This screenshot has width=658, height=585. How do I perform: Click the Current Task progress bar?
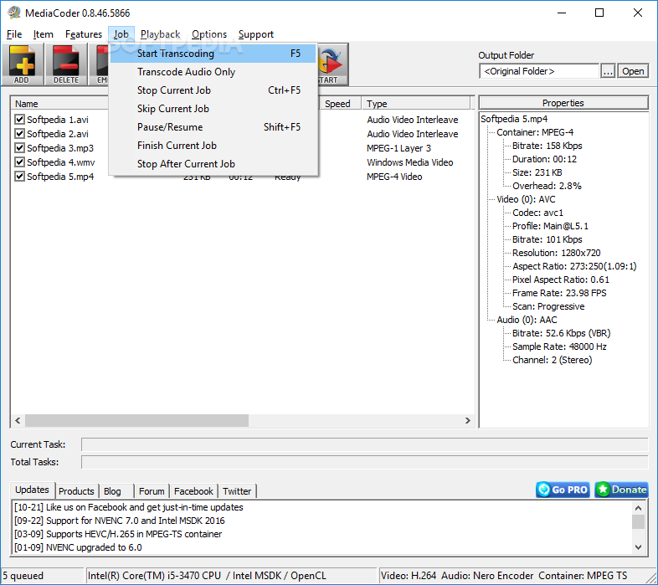pos(365,444)
